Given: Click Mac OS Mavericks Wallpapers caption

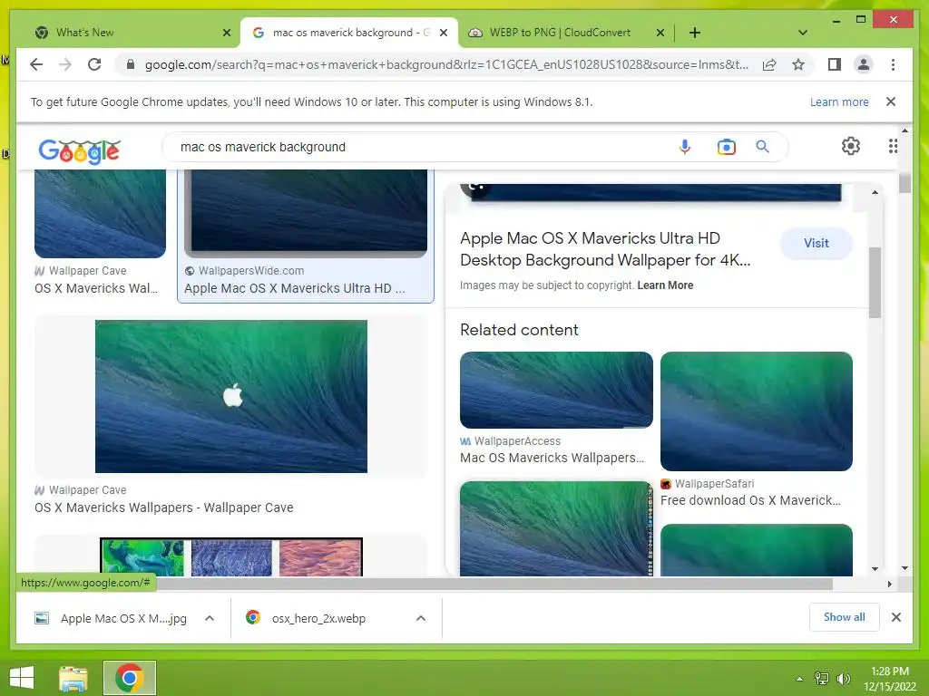Looking at the screenshot, I should tap(553, 458).
